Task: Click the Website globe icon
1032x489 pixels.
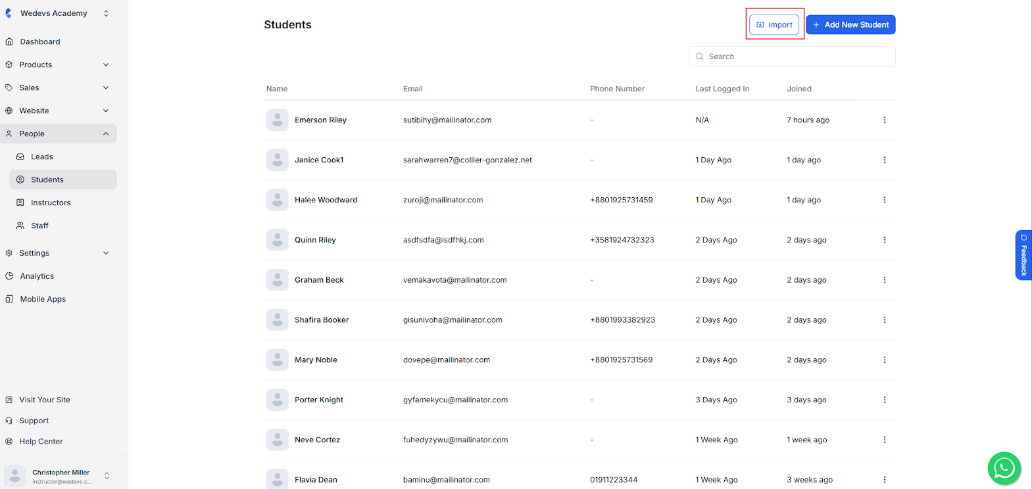Action: click(x=9, y=110)
